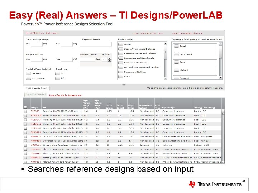Screen dimensions: 258x193
Task: Open the PR1067.5 design link
Action: click(36, 115)
